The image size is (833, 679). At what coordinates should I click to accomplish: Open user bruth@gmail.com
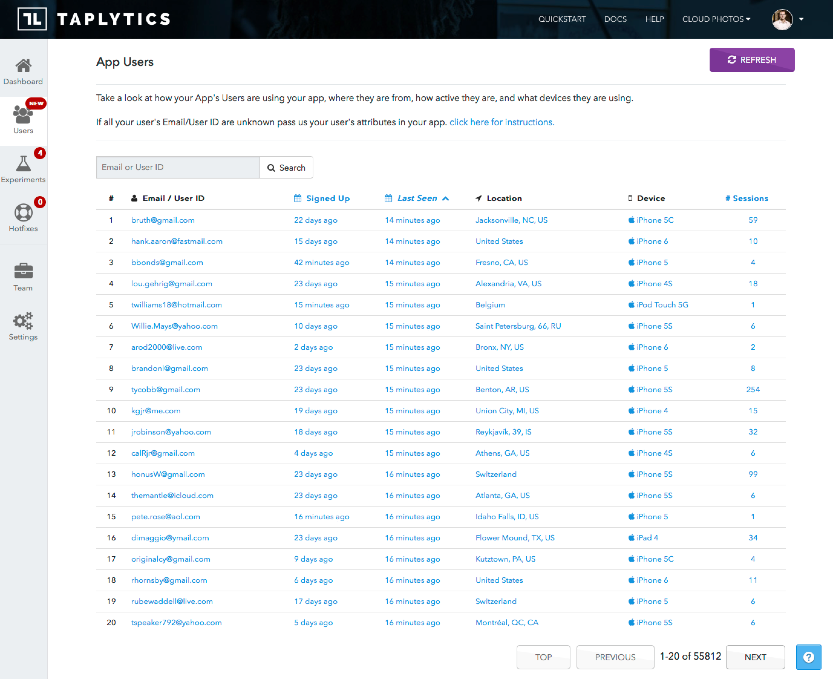point(163,220)
